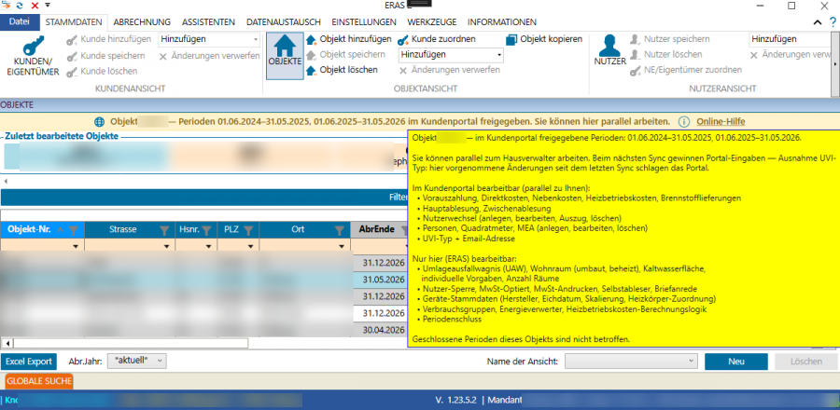Click the filter icon on PLZ column
The width and height of the screenshot is (840, 410).
(248, 230)
